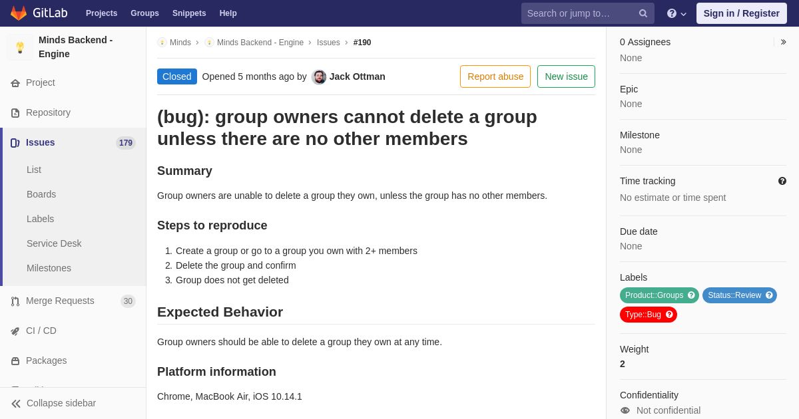Click text 'Chrome, MacBook Air, iOS 10.14.1'
This screenshot has height=419, width=799.
pyautogui.click(x=230, y=396)
